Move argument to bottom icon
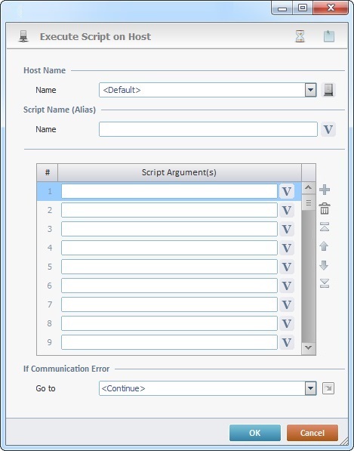Image resolution: width=354 pixels, height=451 pixels. pos(325,283)
